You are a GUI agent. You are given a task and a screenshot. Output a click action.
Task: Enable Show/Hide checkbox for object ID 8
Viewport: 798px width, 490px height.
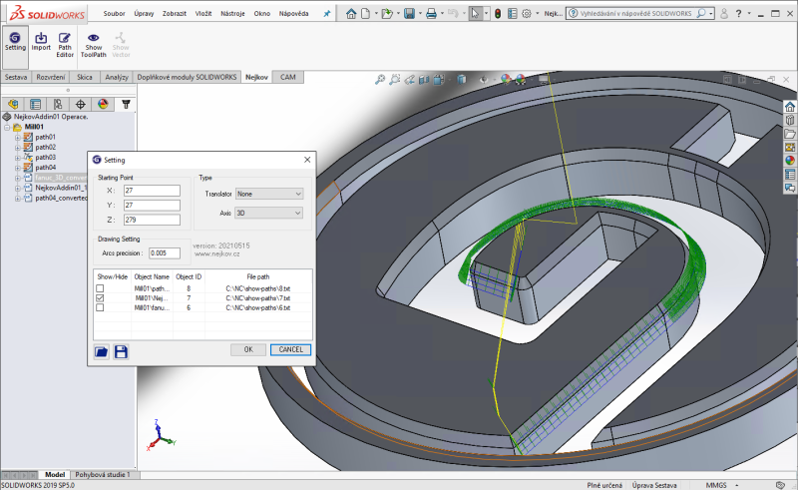tap(100, 288)
